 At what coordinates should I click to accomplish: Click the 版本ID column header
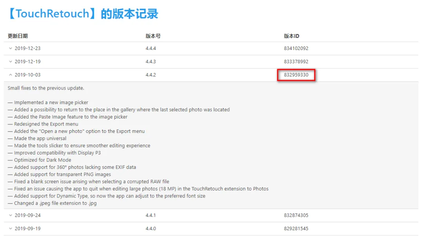pyautogui.click(x=291, y=36)
